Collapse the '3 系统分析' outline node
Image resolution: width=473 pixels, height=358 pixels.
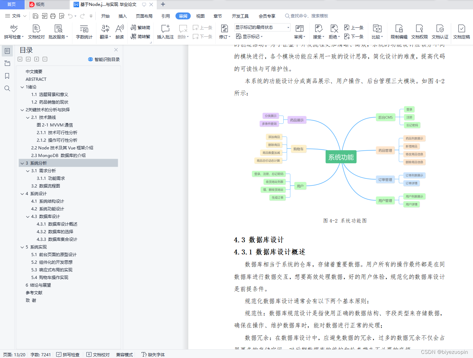coord(22,163)
